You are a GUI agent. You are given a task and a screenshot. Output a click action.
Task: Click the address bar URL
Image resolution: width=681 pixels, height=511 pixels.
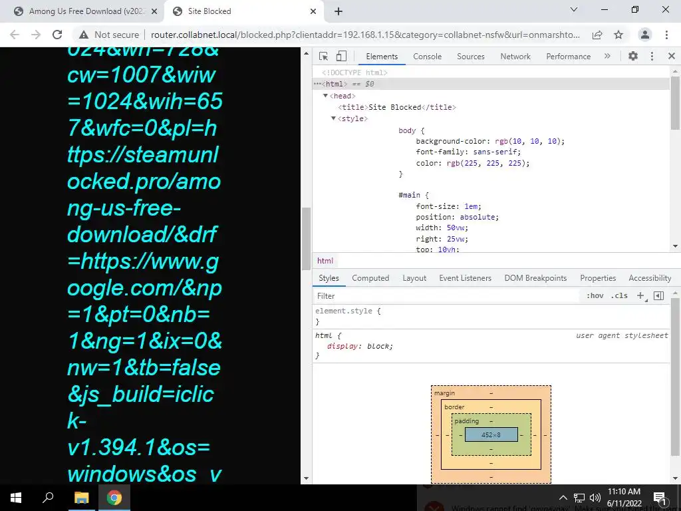coord(365,35)
